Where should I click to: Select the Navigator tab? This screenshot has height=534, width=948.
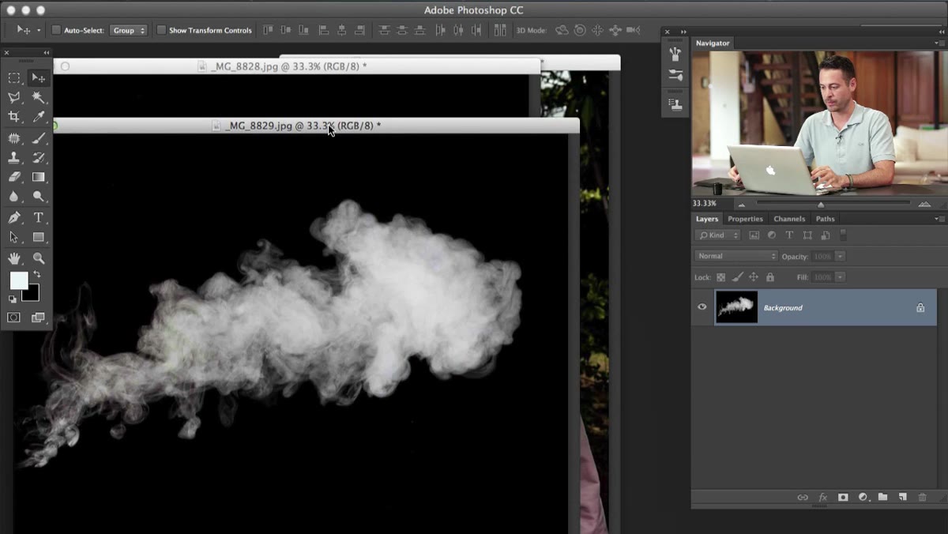point(713,43)
